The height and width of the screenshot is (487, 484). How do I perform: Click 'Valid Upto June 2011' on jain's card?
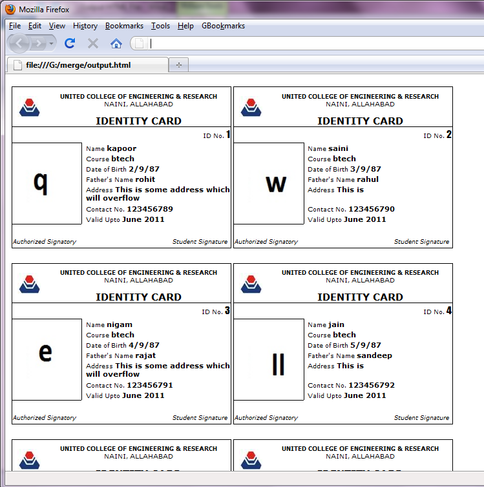click(x=347, y=395)
